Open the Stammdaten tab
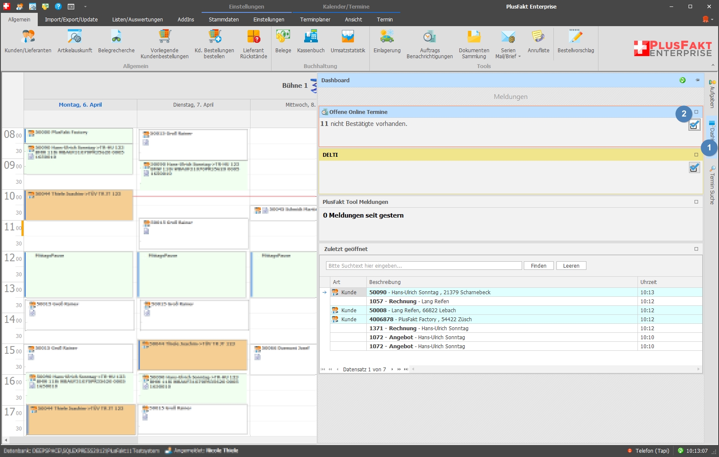The height and width of the screenshot is (457, 719). point(224,19)
